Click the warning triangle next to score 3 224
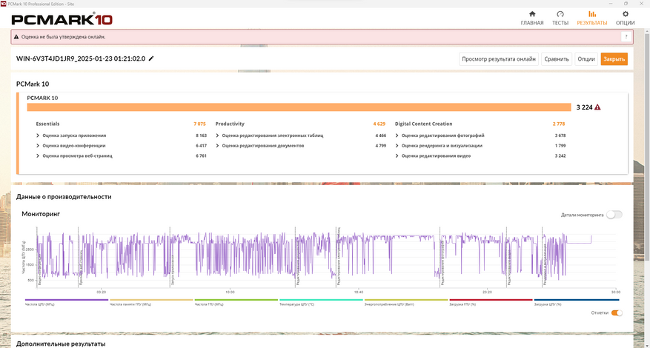Screen dimensions: 650x348 click(597, 107)
